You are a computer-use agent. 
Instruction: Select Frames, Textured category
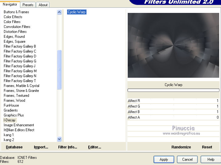[16, 96]
